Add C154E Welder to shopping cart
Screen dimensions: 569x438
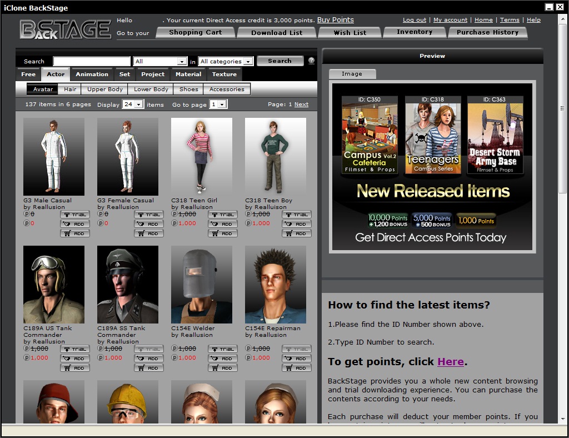click(x=223, y=368)
